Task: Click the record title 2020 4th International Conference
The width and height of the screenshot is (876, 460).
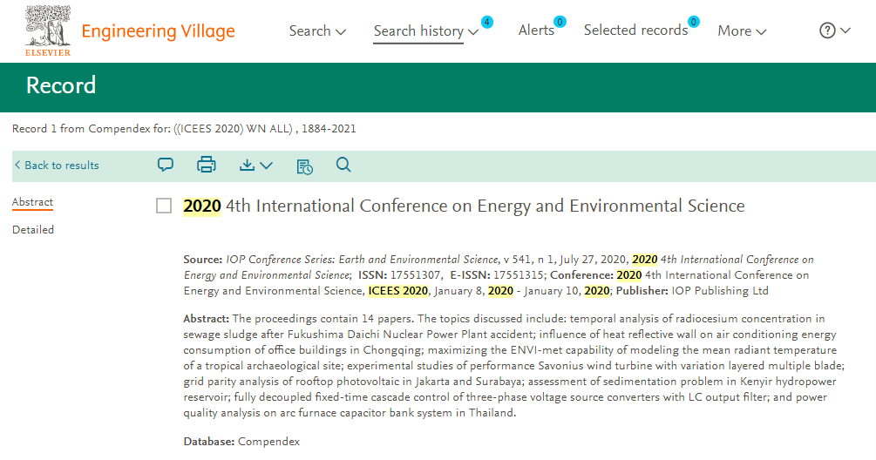Action: 464,206
